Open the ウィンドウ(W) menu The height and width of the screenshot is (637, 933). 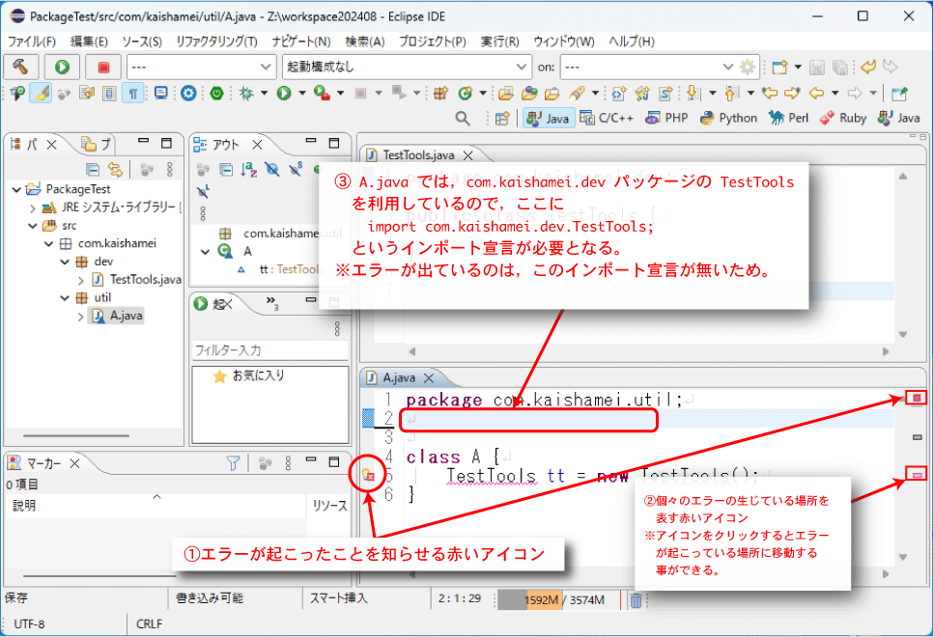pos(563,42)
